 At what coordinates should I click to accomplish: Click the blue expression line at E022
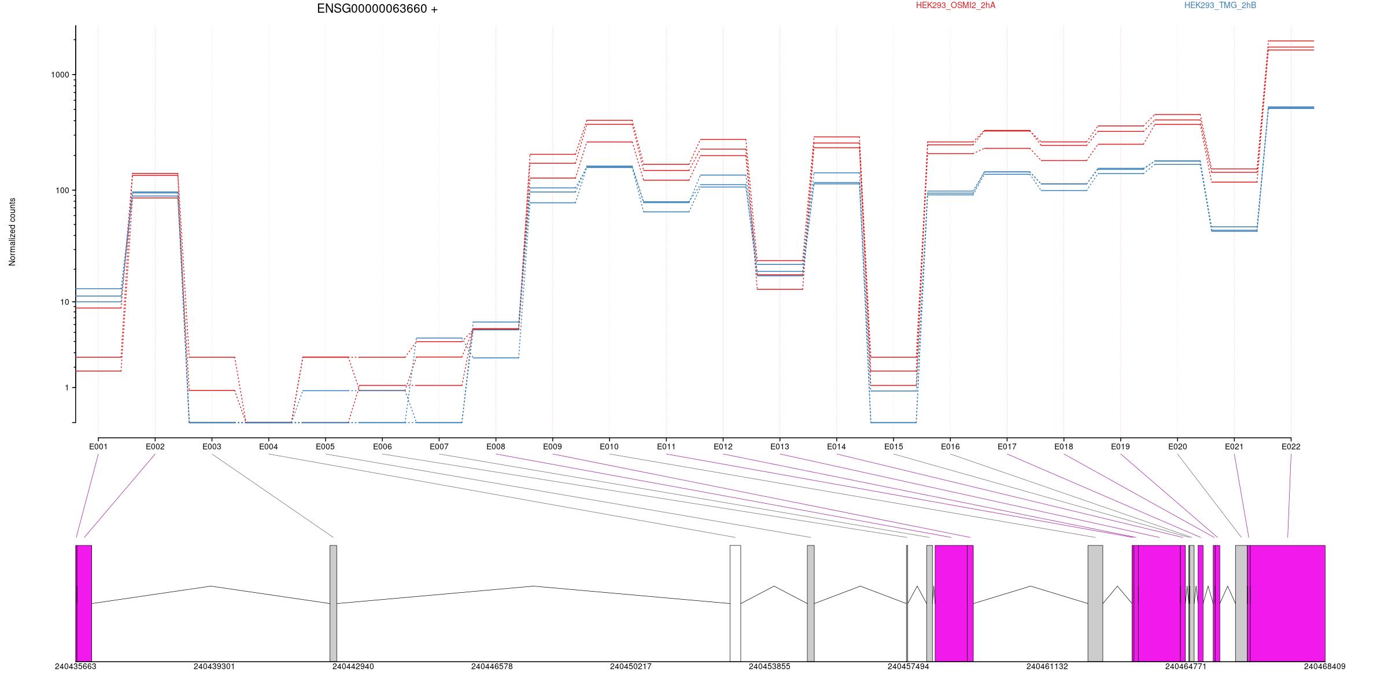[1291, 108]
